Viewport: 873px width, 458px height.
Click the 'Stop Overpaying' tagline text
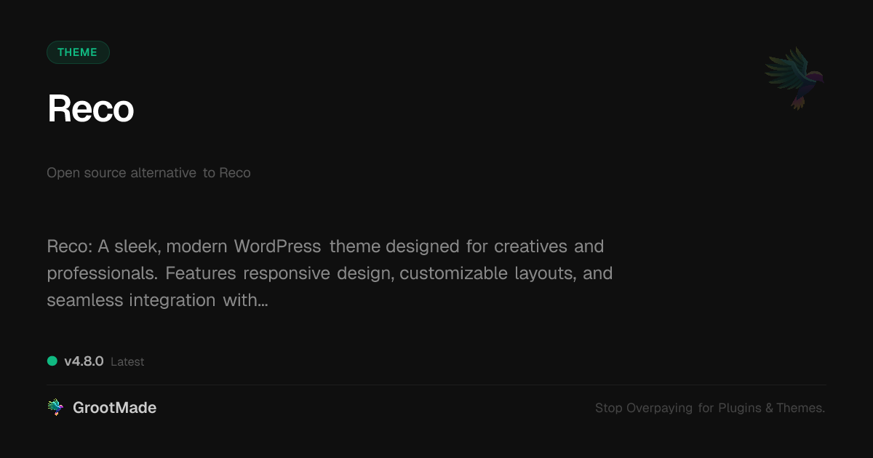coord(643,408)
